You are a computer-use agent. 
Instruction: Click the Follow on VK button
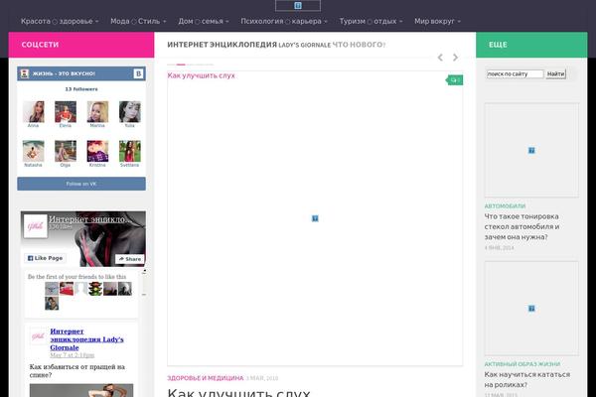click(x=81, y=184)
